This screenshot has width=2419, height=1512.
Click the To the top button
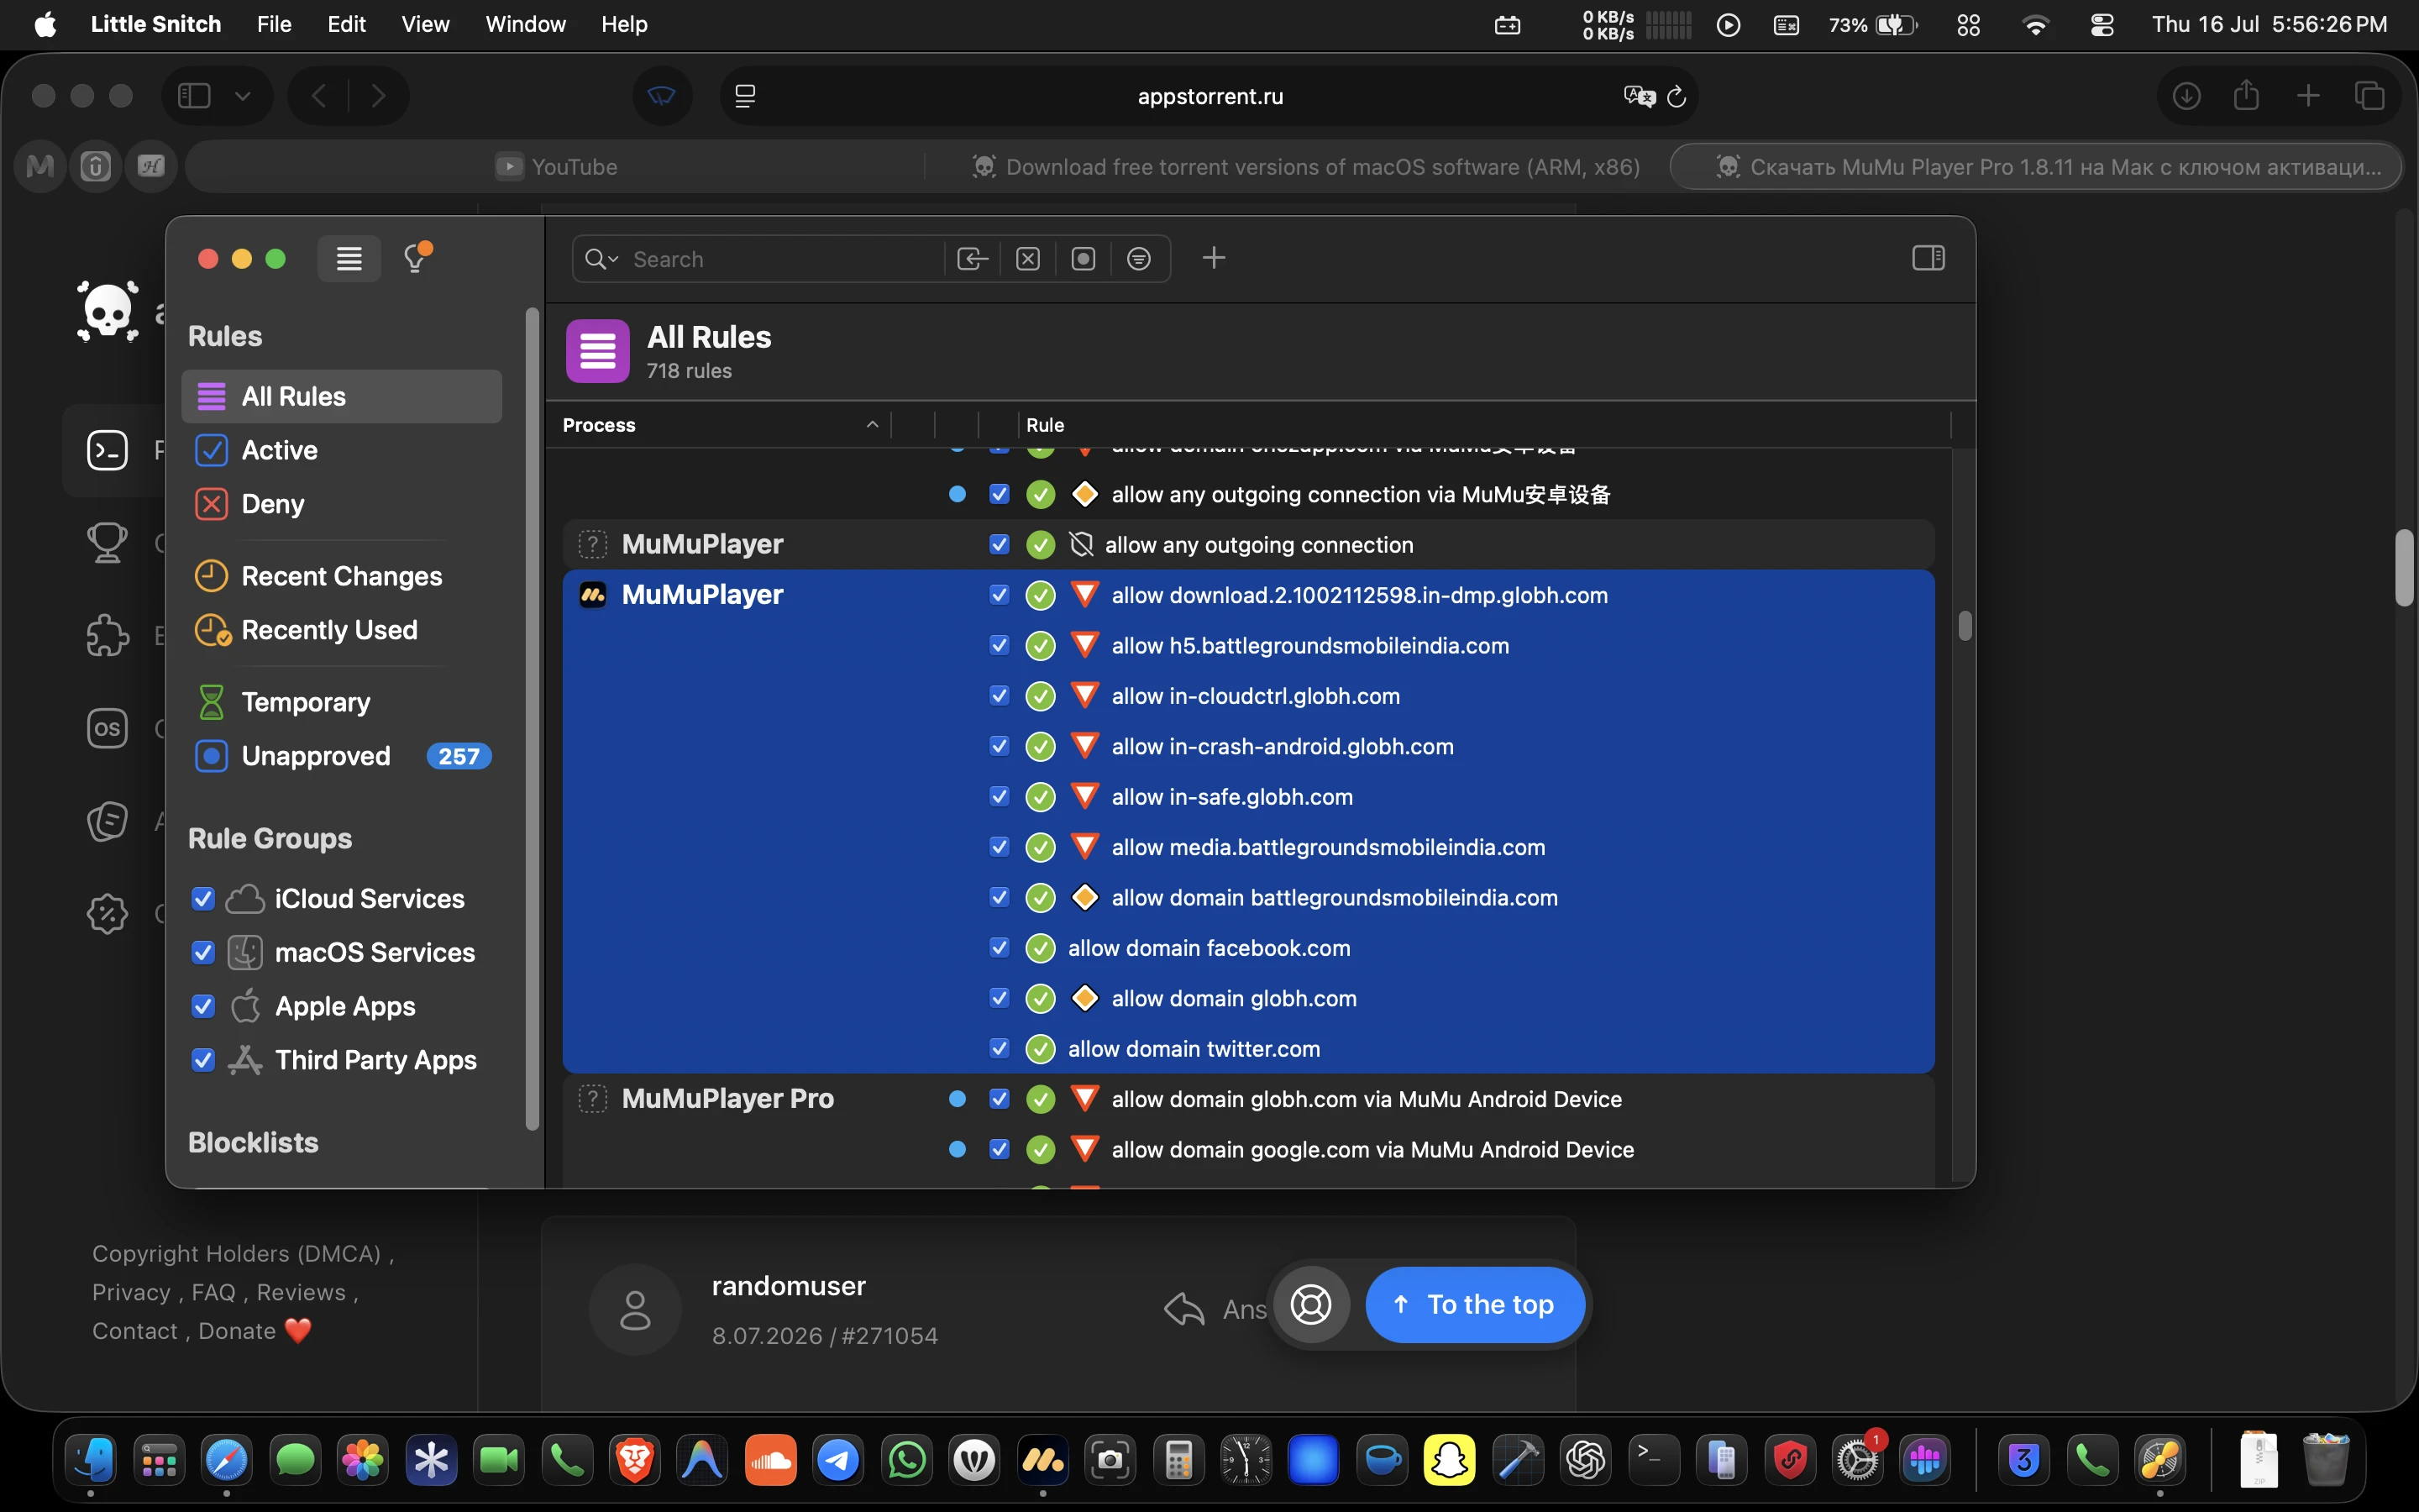[1476, 1304]
